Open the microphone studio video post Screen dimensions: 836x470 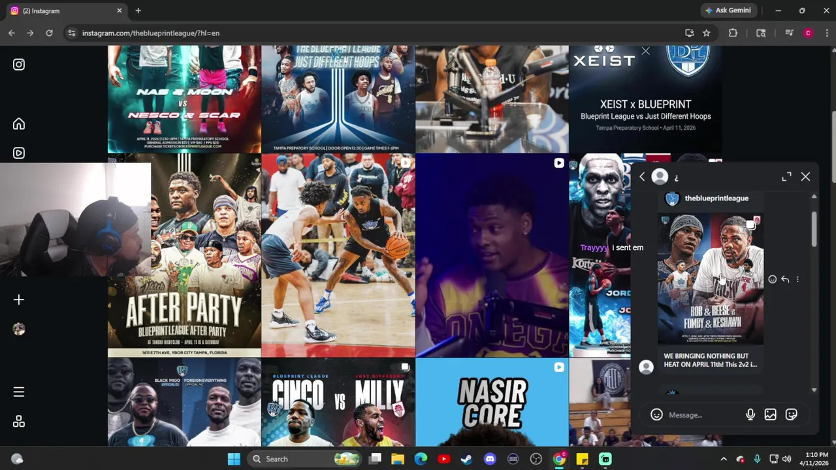click(492, 99)
